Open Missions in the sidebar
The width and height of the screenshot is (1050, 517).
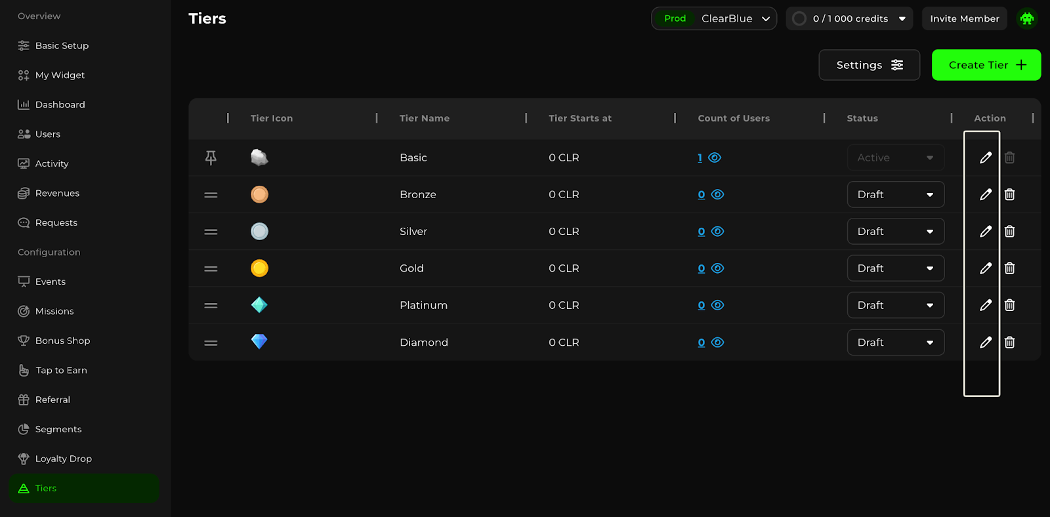(54, 311)
